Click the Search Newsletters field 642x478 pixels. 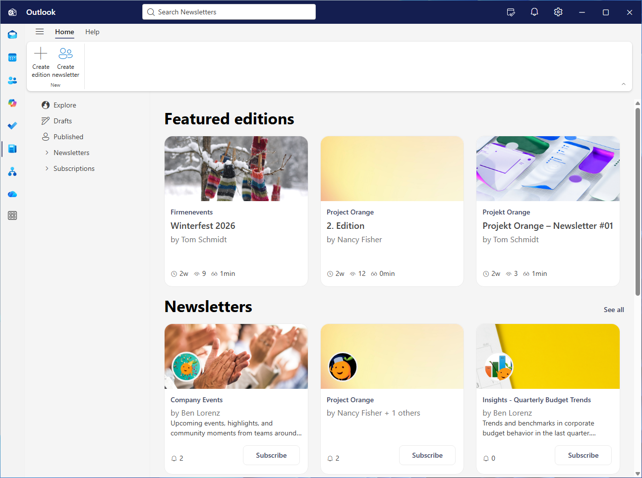pyautogui.click(x=229, y=12)
